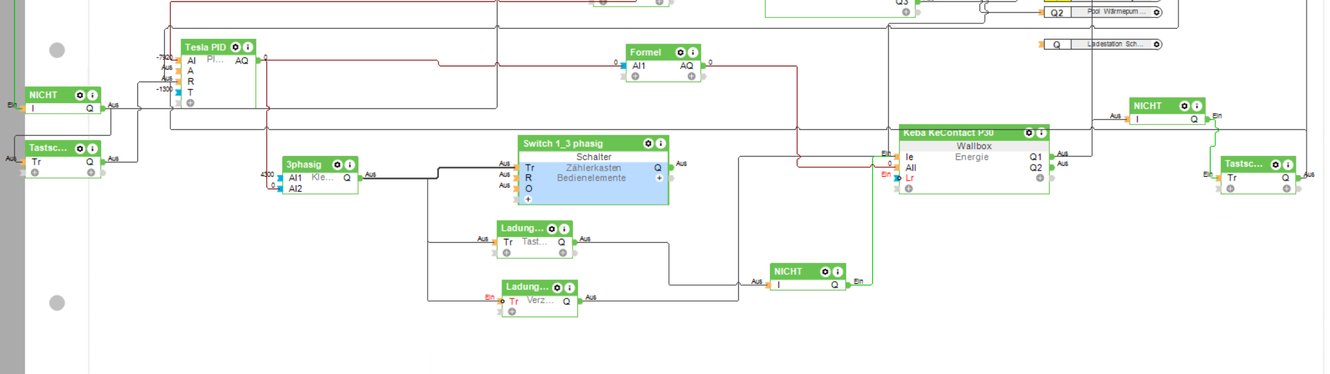1330x374 pixels.
Task: Click info icon of Ladung... Verz... block
Action: click(x=570, y=288)
